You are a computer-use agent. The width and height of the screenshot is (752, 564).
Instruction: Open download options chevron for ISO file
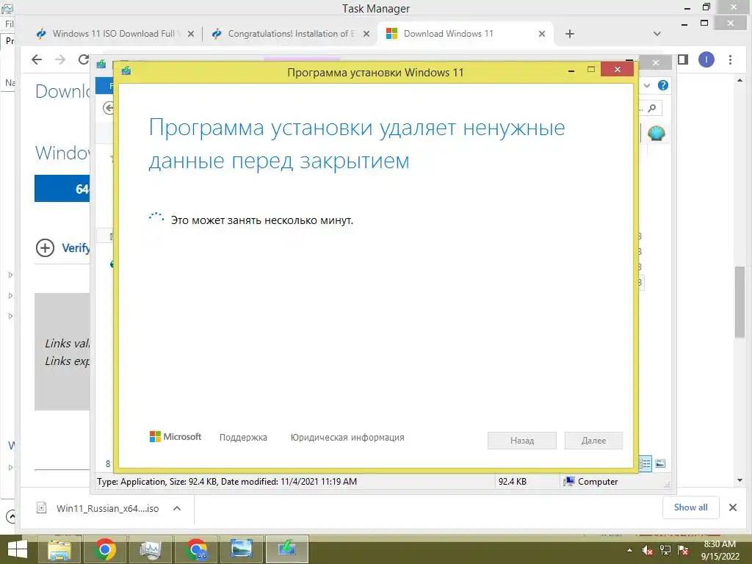[177, 508]
